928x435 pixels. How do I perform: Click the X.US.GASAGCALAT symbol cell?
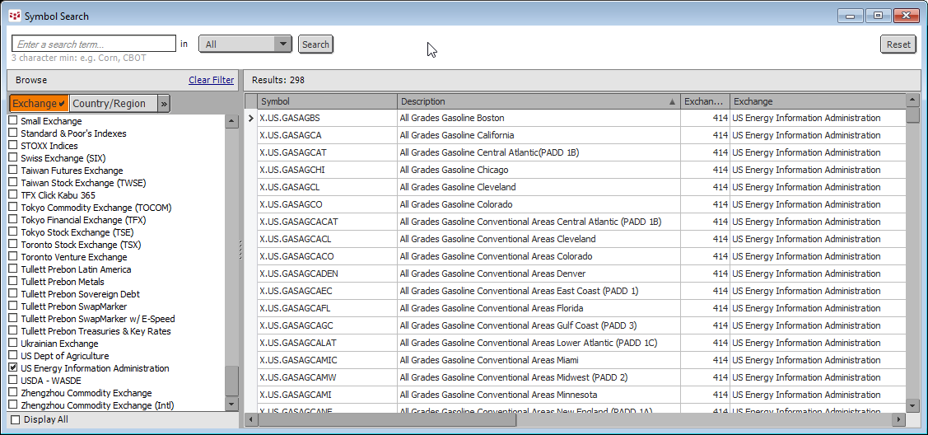pyautogui.click(x=327, y=344)
